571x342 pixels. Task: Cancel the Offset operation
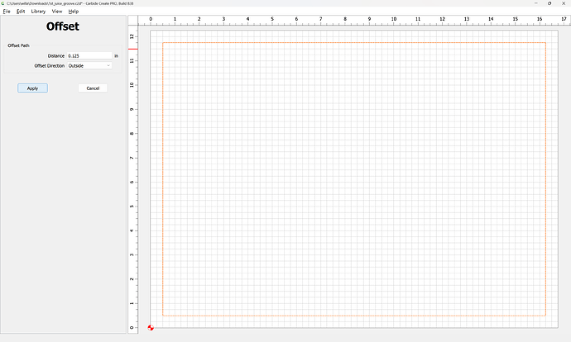point(93,88)
